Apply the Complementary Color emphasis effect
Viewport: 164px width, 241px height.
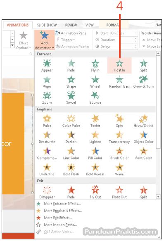click(x=47, y=153)
